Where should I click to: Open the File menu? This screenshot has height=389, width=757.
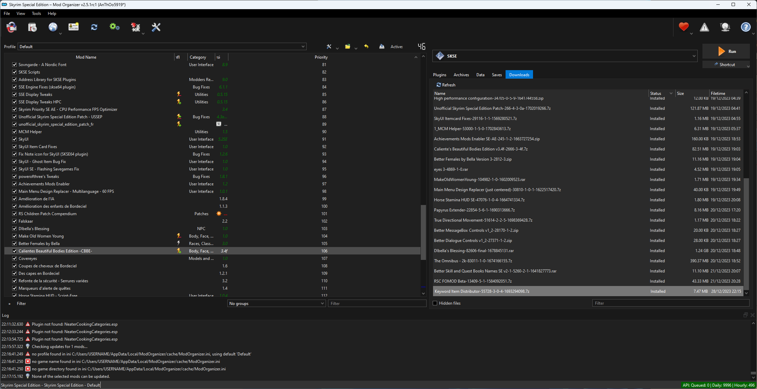pos(7,14)
